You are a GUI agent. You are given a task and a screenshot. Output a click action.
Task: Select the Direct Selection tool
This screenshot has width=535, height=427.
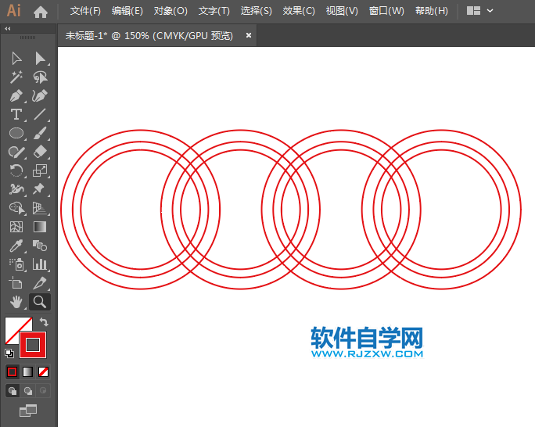40,59
